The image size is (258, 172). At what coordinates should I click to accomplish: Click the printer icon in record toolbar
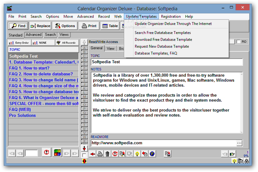click(x=100, y=154)
